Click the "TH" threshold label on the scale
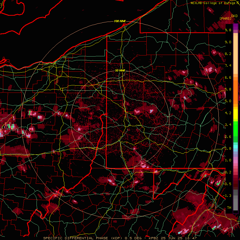The width and height of the screenshot is (240, 240). click(229, 208)
